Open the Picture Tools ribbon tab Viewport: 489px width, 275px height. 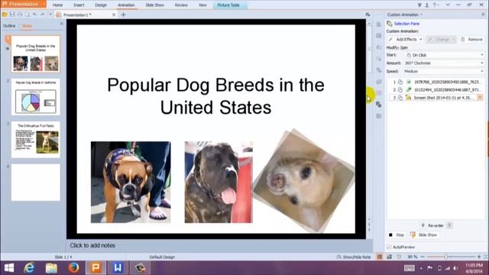coord(228,5)
